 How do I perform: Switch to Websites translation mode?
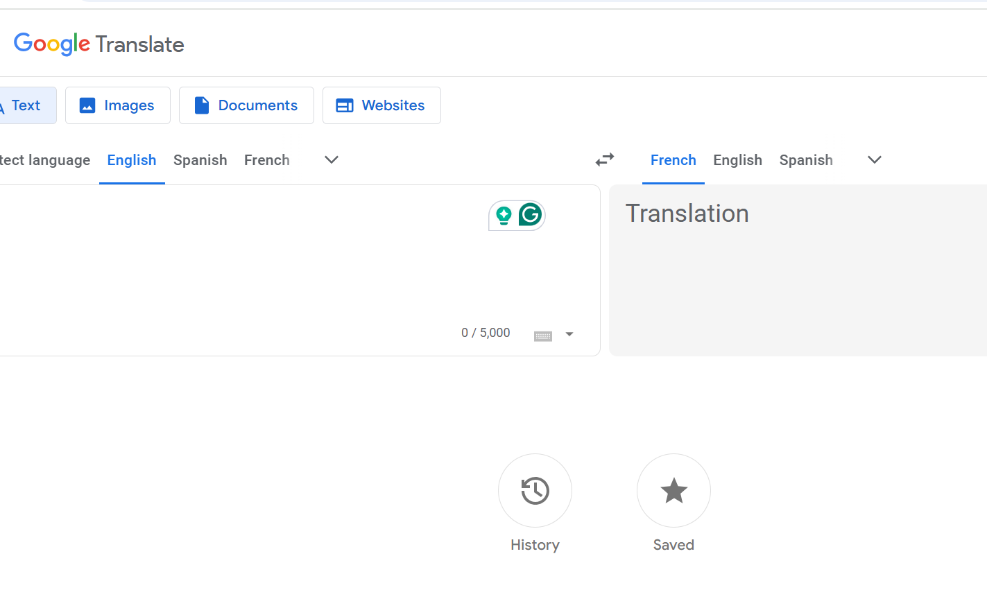coord(381,105)
